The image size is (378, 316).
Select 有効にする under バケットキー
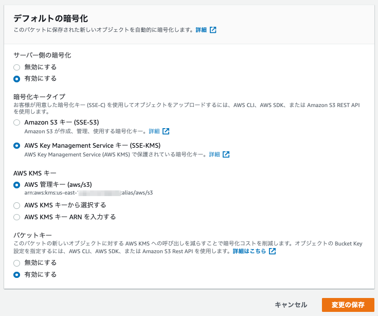click(x=16, y=275)
